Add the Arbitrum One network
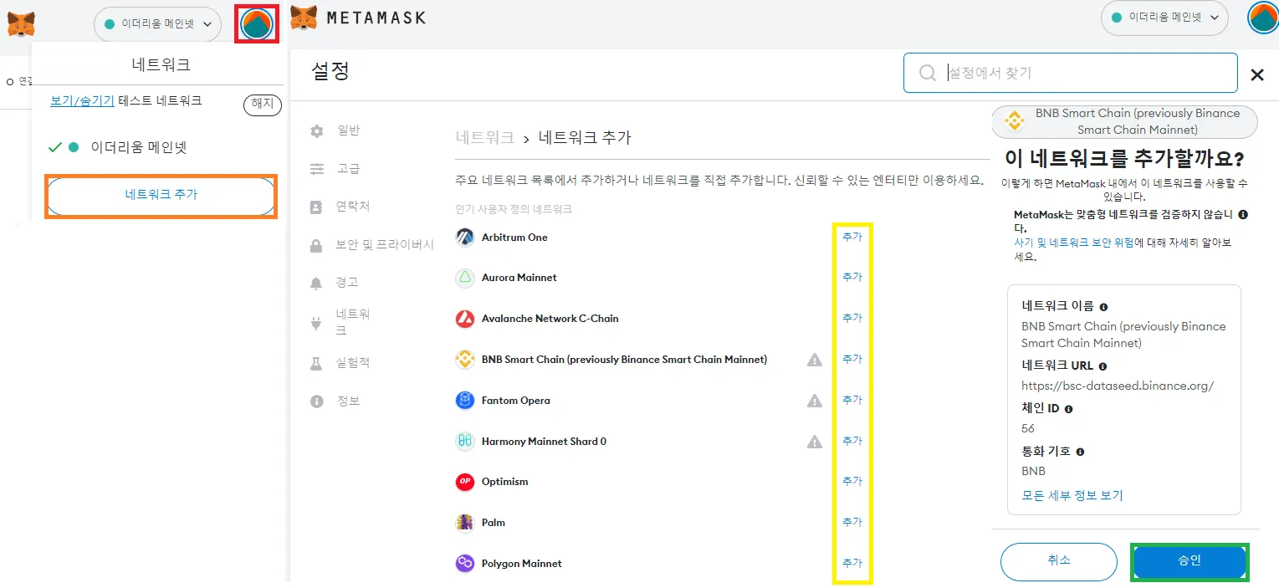Viewport: 1279px width, 588px height. [x=852, y=237]
